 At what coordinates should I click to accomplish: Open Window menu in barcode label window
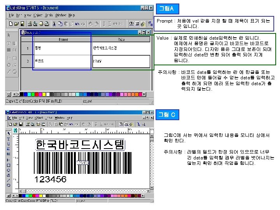(x=59, y=118)
